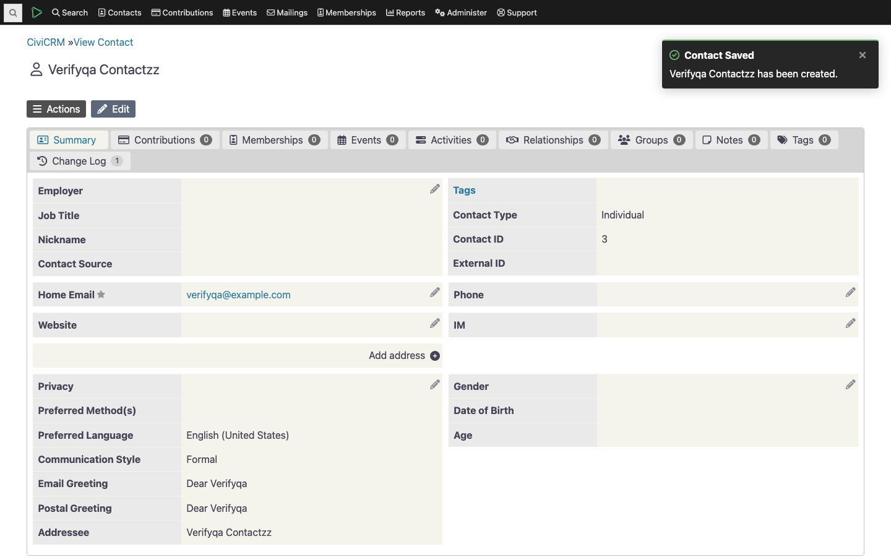
Task: Open the verifyqa@example.com email link
Action: tap(238, 295)
